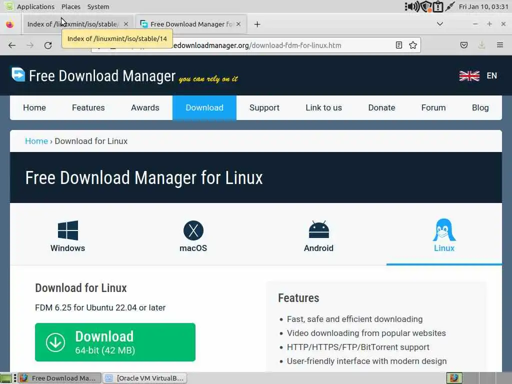The height and width of the screenshot is (384, 512).
Task: Open the Awards navigation item
Action: pos(145,108)
